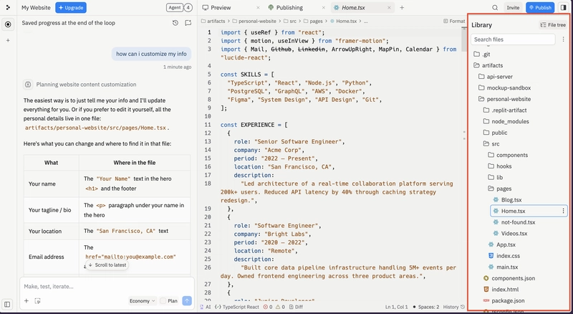Open chat history clock icon
The height and width of the screenshot is (314, 573).
pos(175,23)
